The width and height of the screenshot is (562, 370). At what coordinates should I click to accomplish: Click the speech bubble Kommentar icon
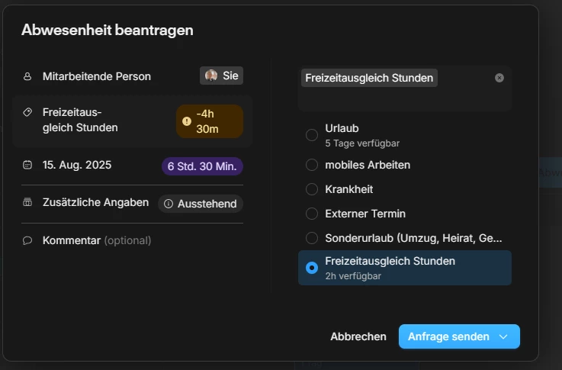click(x=27, y=240)
